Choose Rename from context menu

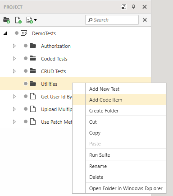coord(119,166)
